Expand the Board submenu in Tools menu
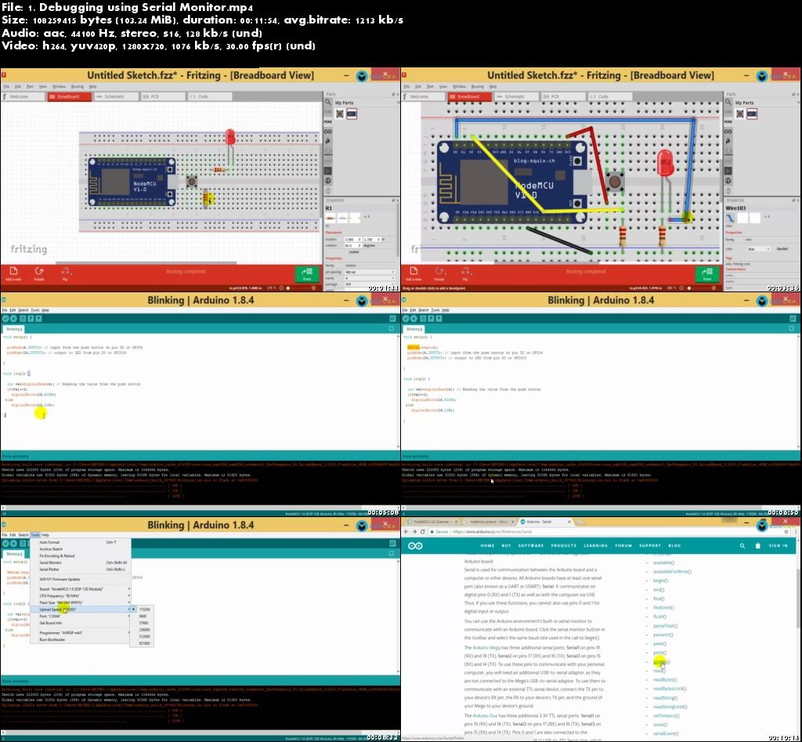 [x=81, y=589]
